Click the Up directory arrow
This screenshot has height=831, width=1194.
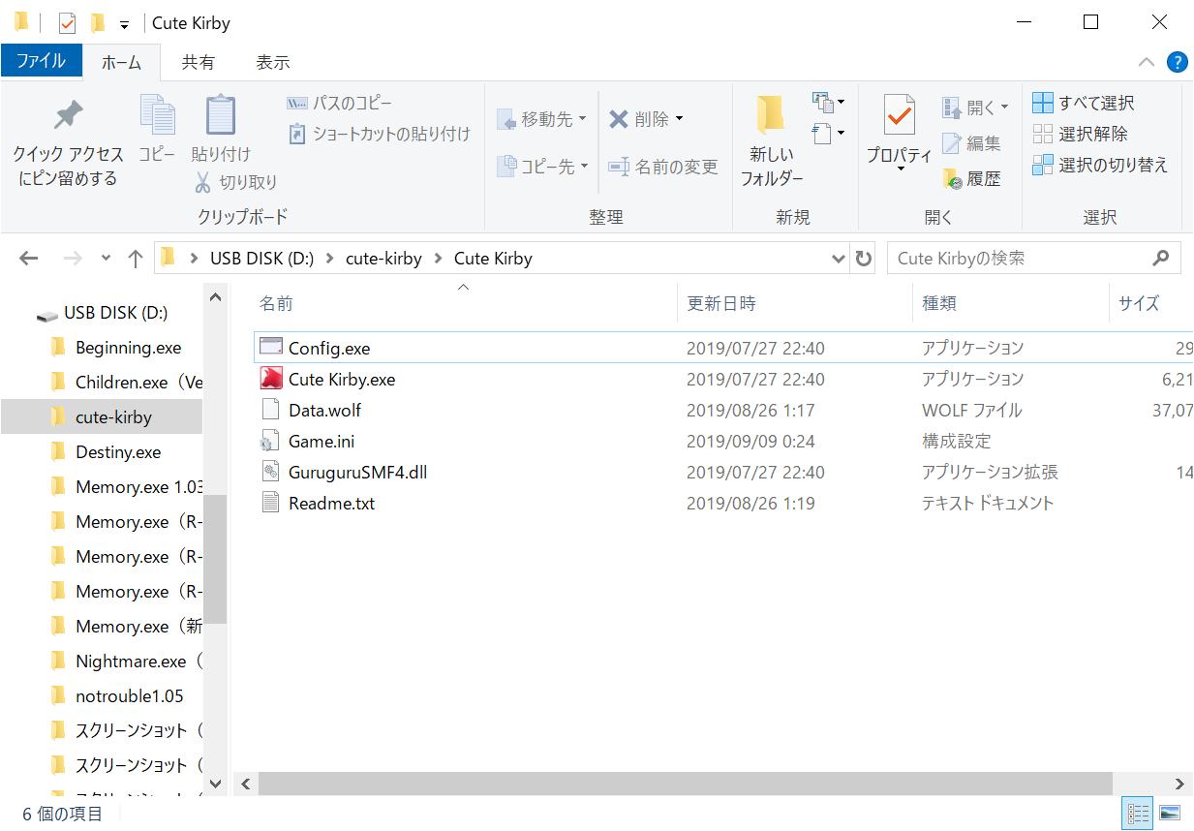point(136,259)
